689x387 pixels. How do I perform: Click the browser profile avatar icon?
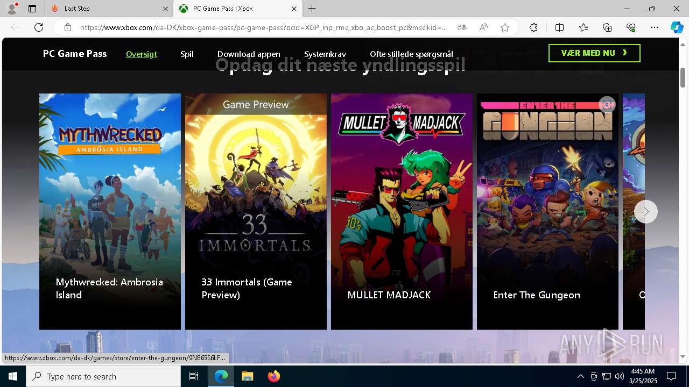[x=12, y=9]
